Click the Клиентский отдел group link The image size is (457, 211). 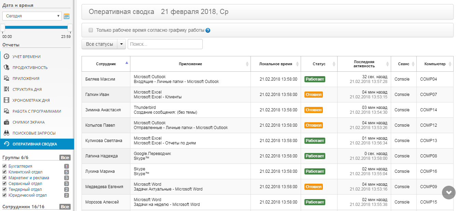click(26, 172)
